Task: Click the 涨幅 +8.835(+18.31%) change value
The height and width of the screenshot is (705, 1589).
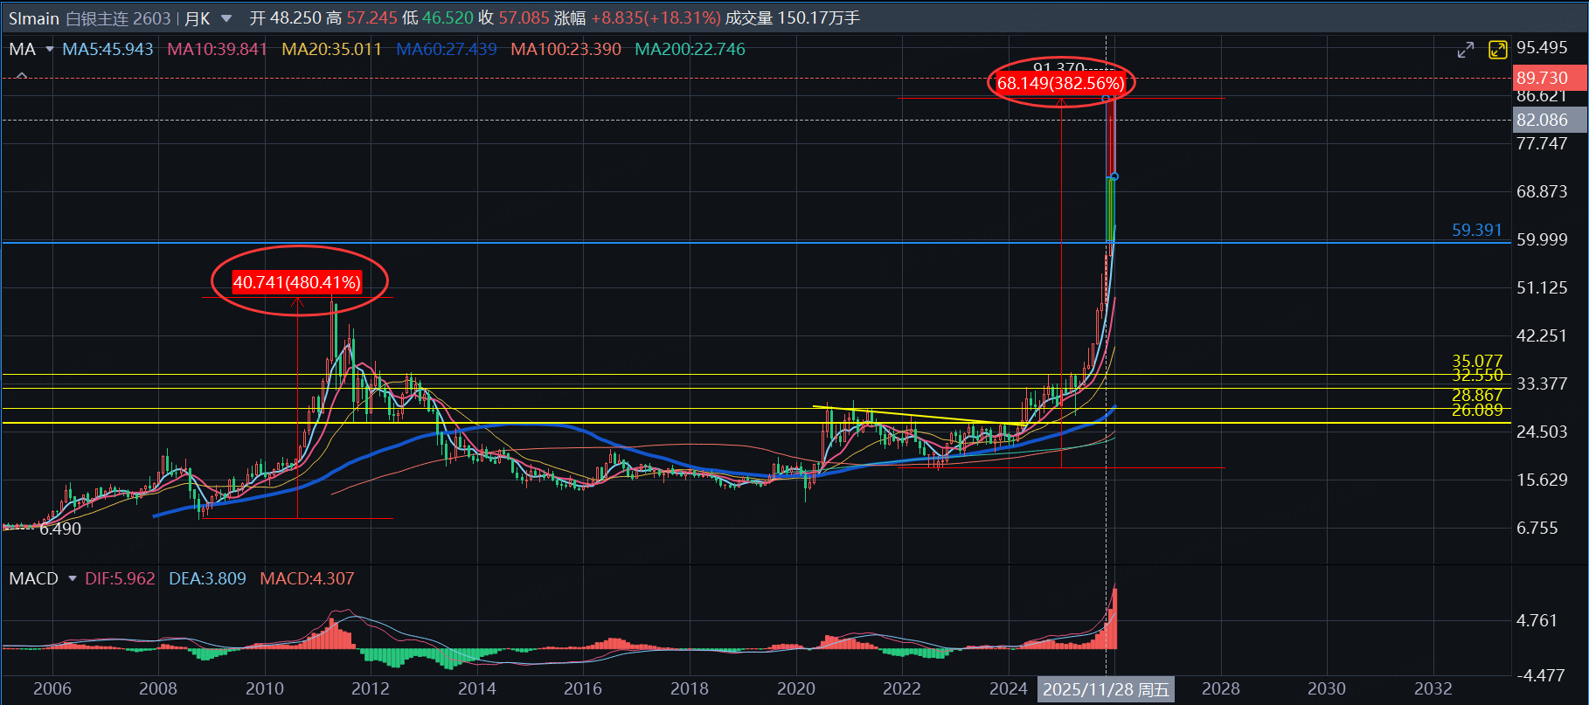Action: point(637,18)
